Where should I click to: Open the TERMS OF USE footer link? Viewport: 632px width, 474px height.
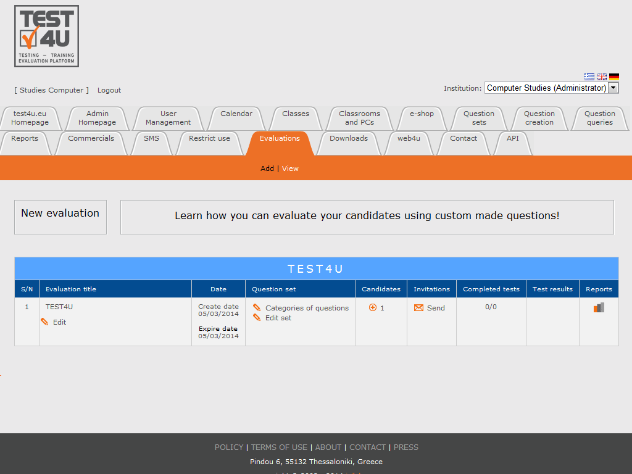tap(280, 447)
